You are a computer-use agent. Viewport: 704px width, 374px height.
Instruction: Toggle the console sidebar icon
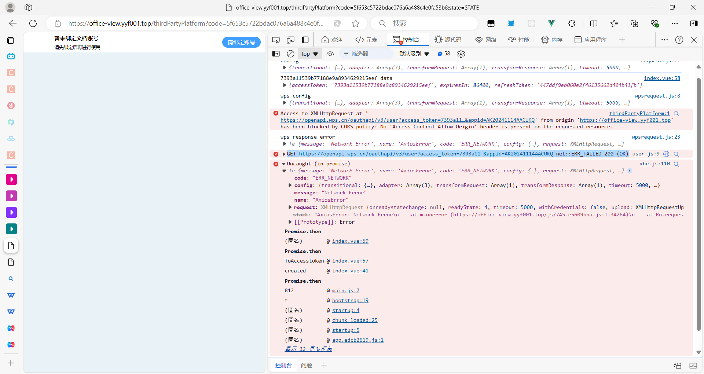[x=276, y=54]
